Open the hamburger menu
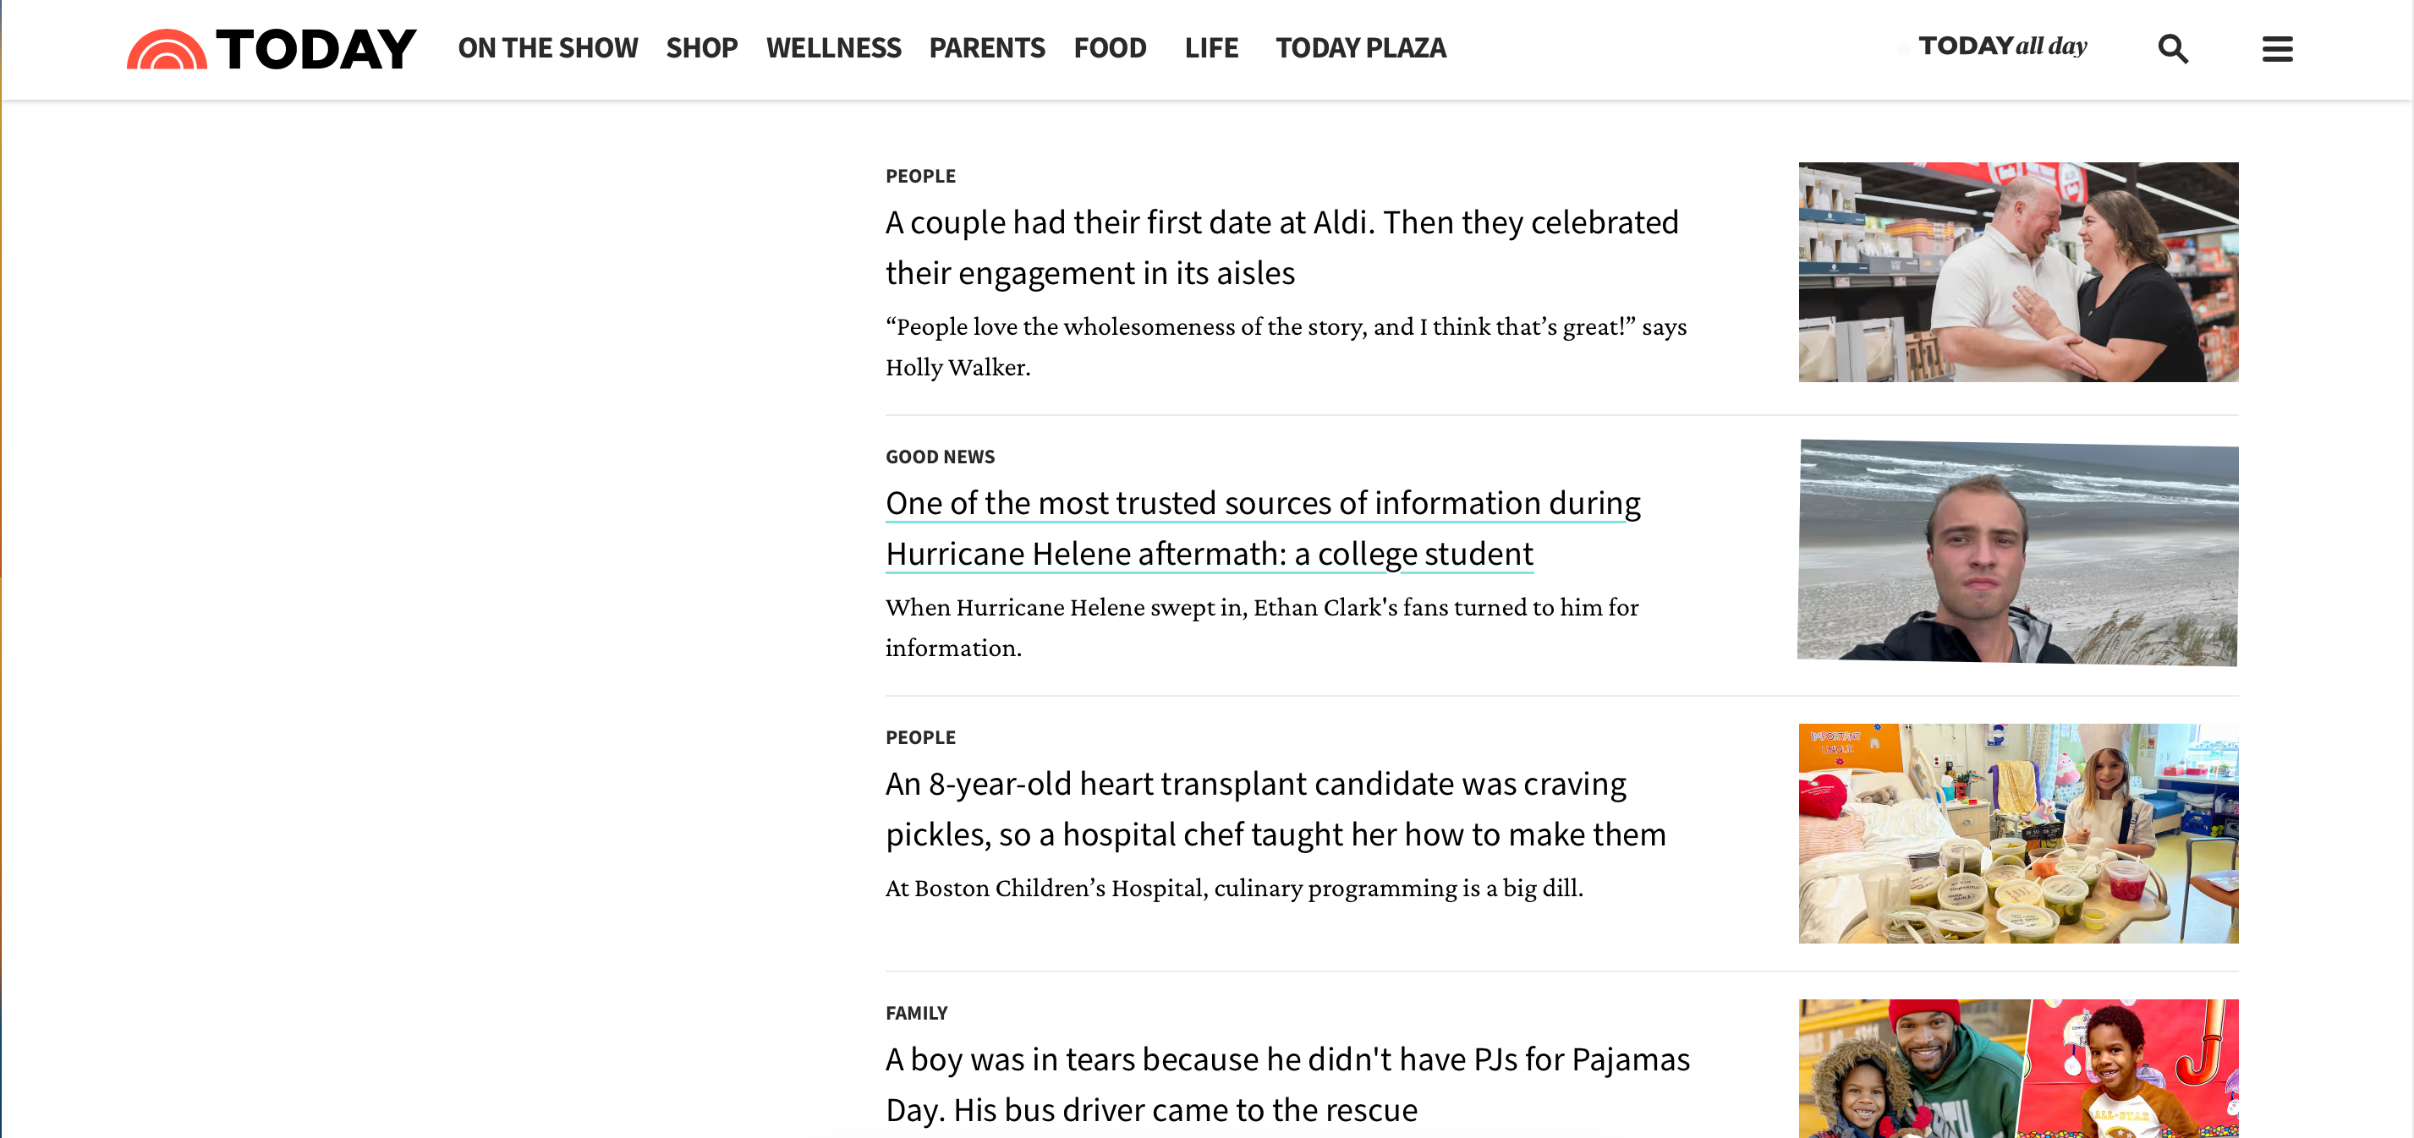The image size is (2414, 1138). click(2276, 49)
